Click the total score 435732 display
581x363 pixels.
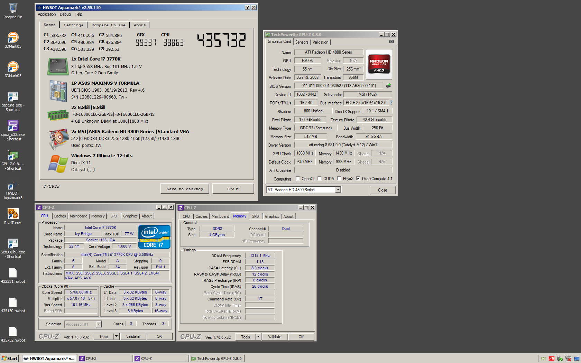[x=221, y=40]
